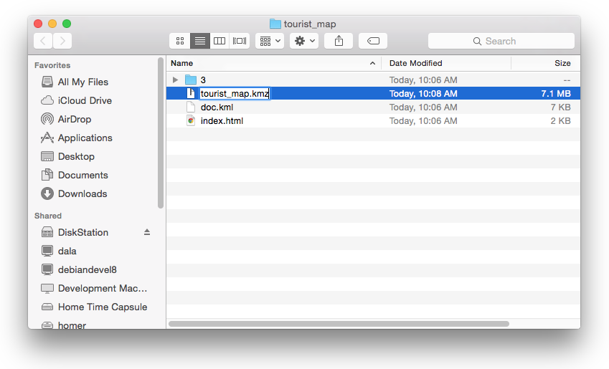Click the Share toolbar button
Screen dimensions: 609x369
coord(339,41)
